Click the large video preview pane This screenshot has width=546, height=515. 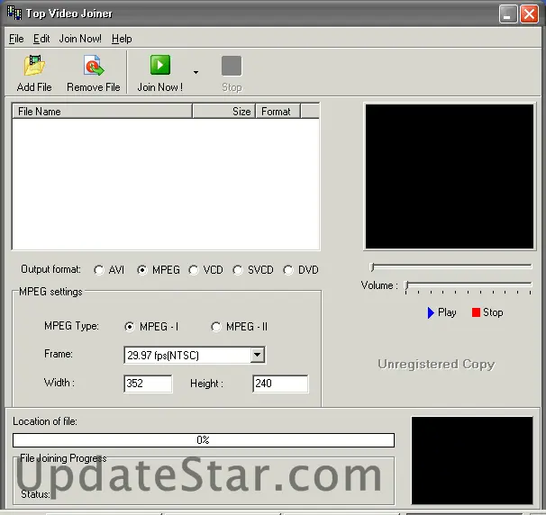[x=450, y=176]
